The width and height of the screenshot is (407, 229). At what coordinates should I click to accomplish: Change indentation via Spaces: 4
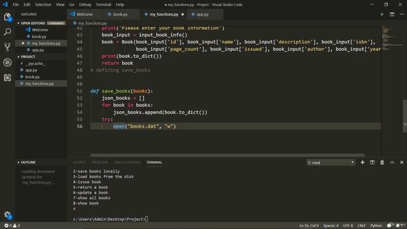point(331,226)
